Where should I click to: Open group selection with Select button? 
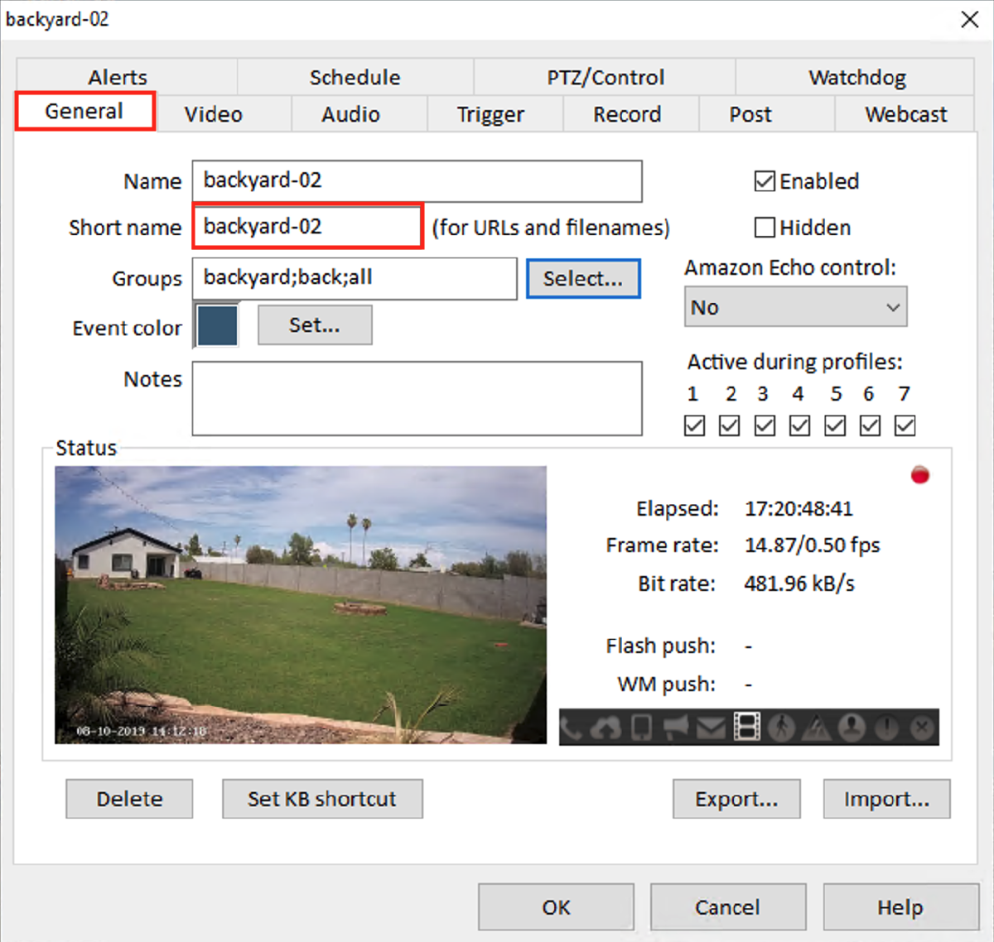(x=582, y=278)
